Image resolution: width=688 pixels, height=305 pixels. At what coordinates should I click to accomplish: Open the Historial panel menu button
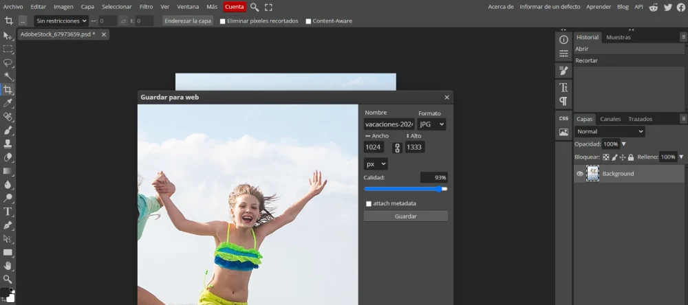(684, 37)
